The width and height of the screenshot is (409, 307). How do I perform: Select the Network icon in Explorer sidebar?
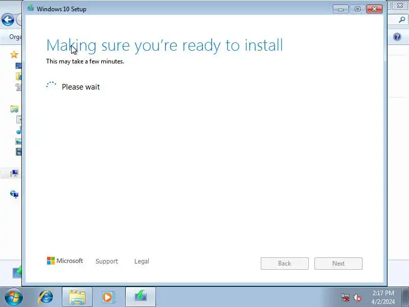tap(14, 194)
